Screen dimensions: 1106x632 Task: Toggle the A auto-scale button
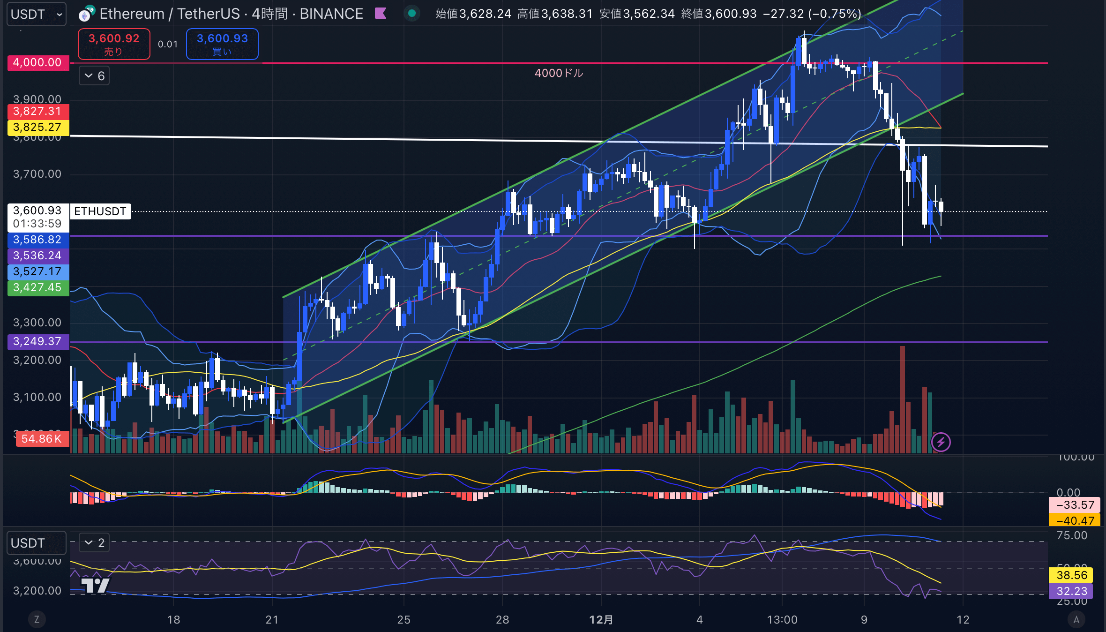click(1076, 620)
